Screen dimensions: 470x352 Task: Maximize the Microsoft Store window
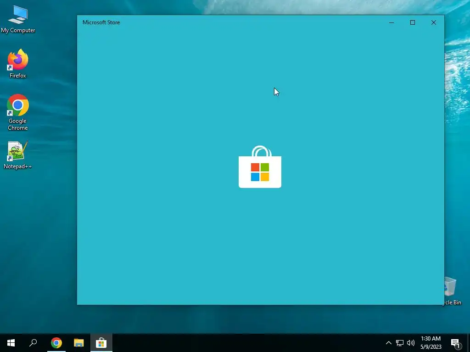(413, 22)
